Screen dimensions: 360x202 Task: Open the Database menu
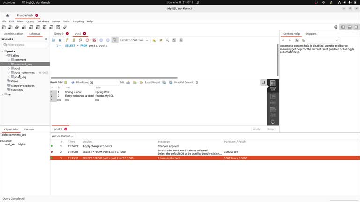[43, 22]
